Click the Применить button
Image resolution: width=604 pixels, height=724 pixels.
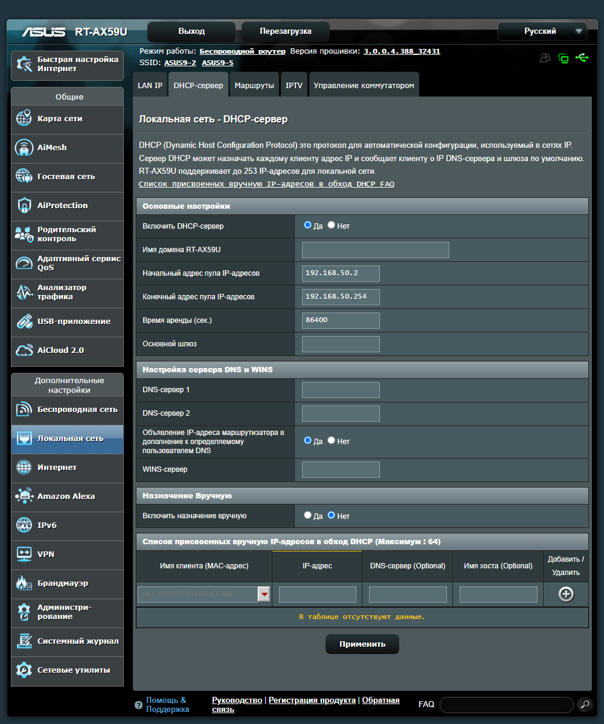point(362,644)
